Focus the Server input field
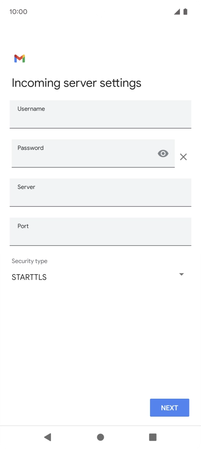The image size is (201, 449). pos(100,193)
